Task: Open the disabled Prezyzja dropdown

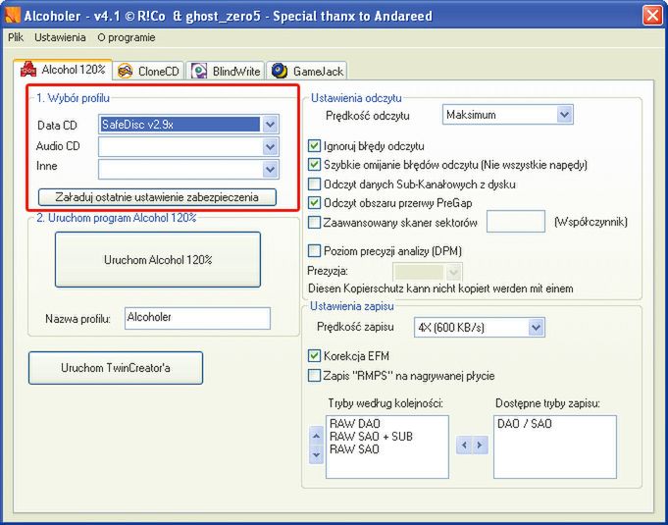Action: [454, 272]
